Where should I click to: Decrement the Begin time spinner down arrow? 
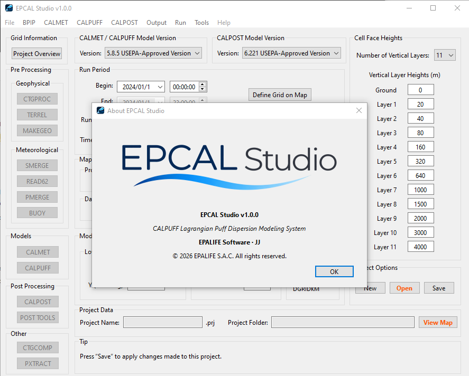[x=203, y=89]
